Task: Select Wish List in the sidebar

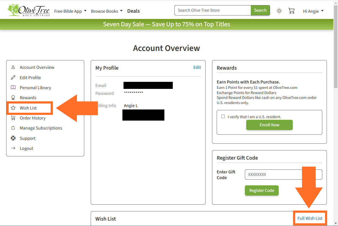Action: (28, 108)
